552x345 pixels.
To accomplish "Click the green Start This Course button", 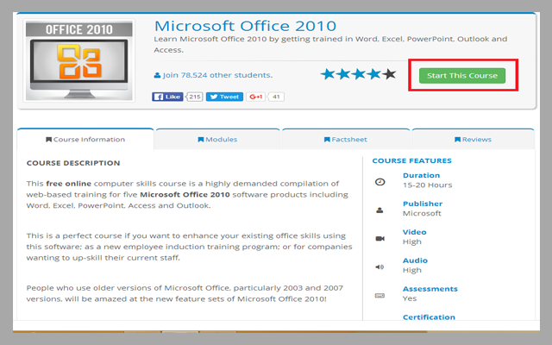I will click(x=462, y=75).
